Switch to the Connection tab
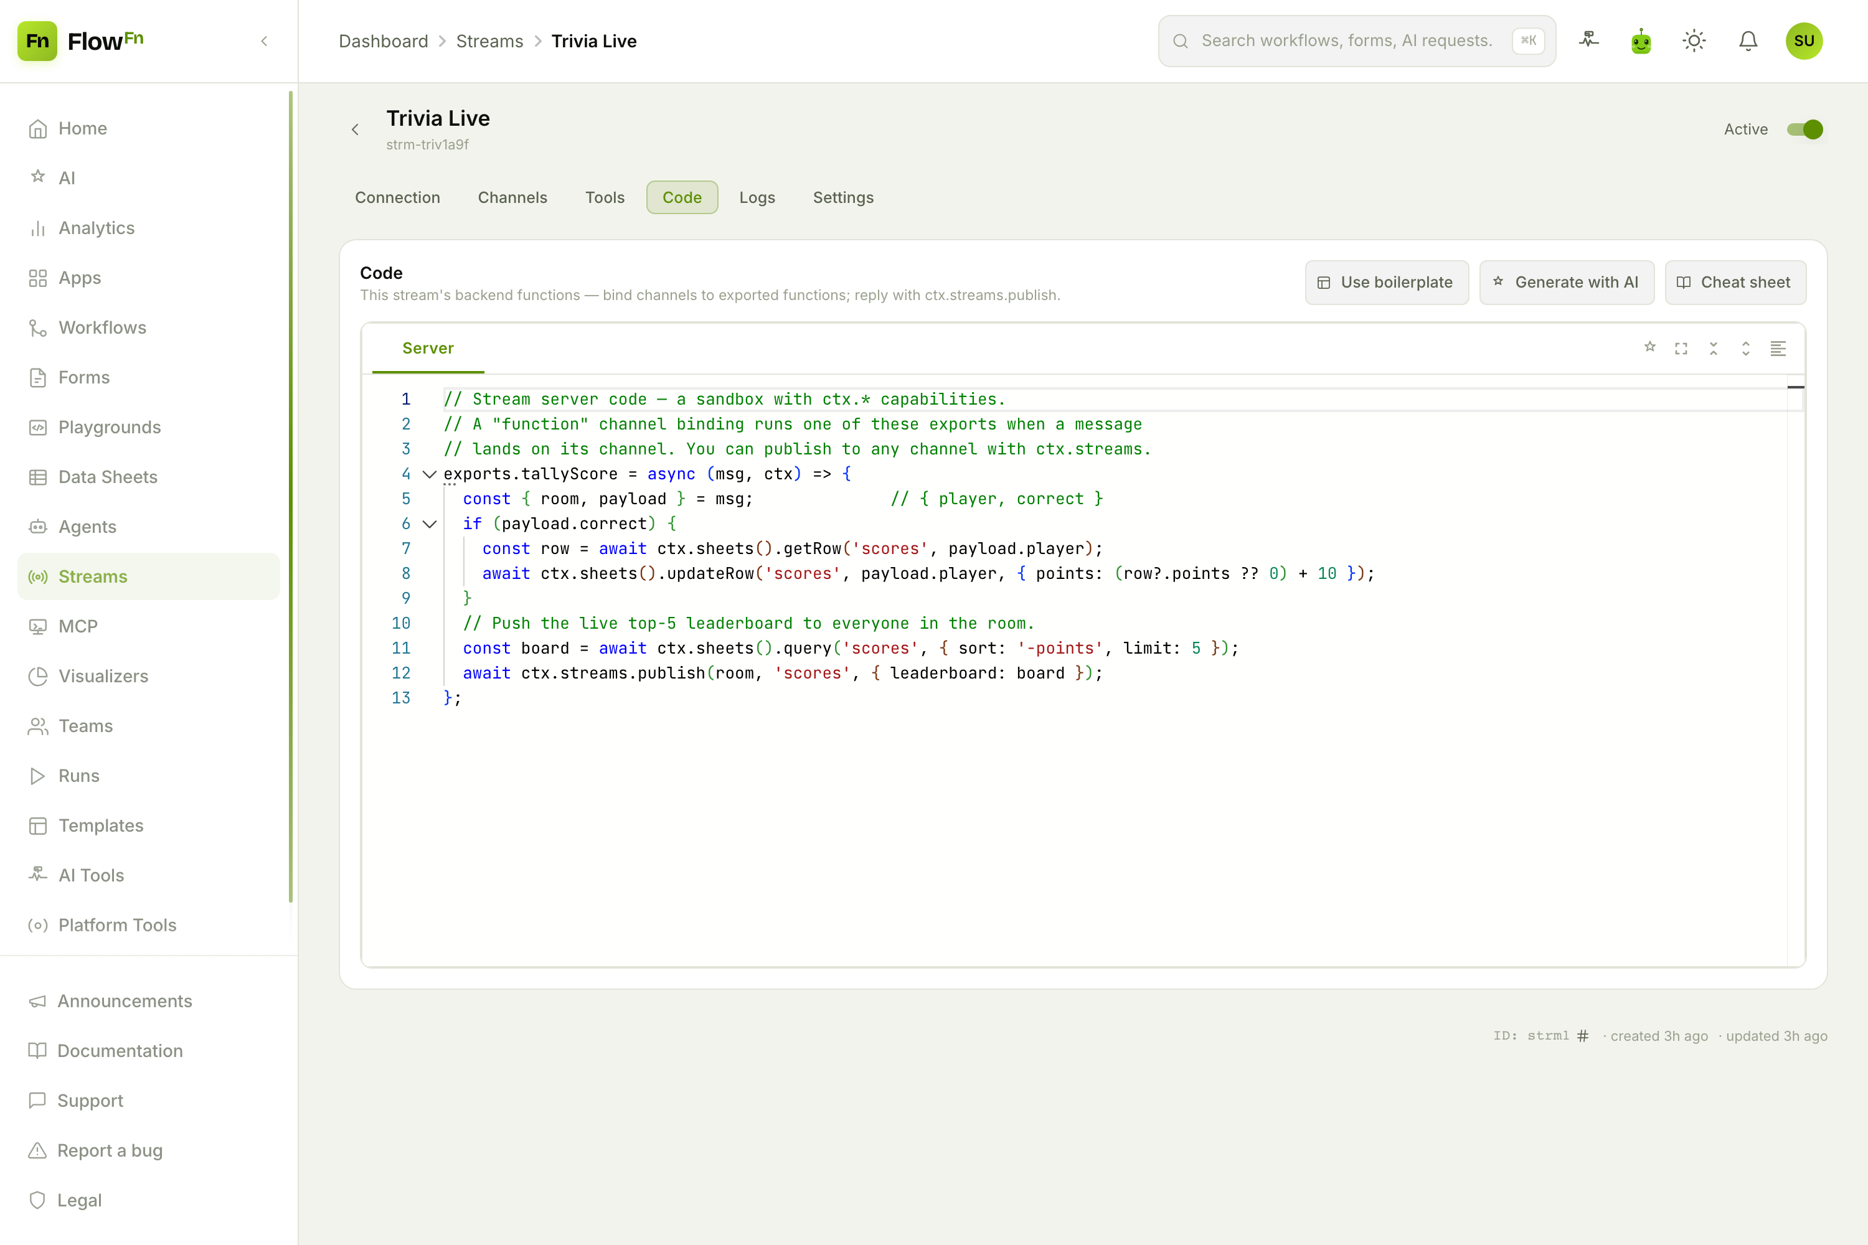This screenshot has height=1245, width=1868. [x=397, y=197]
